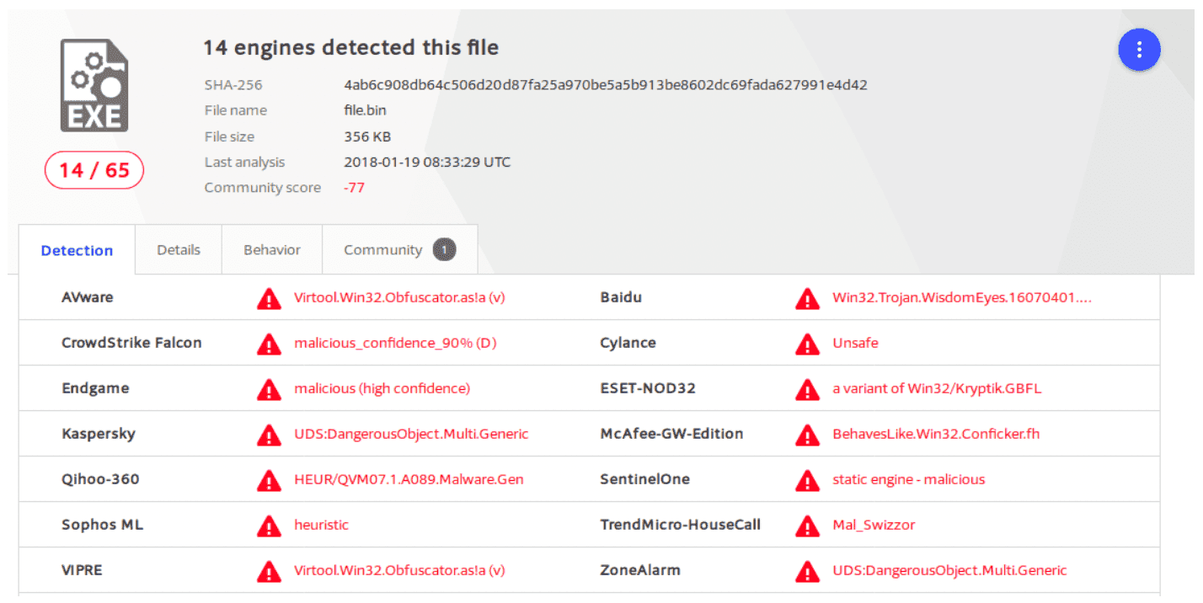Click the warning icon beside AVware detection

click(x=269, y=298)
